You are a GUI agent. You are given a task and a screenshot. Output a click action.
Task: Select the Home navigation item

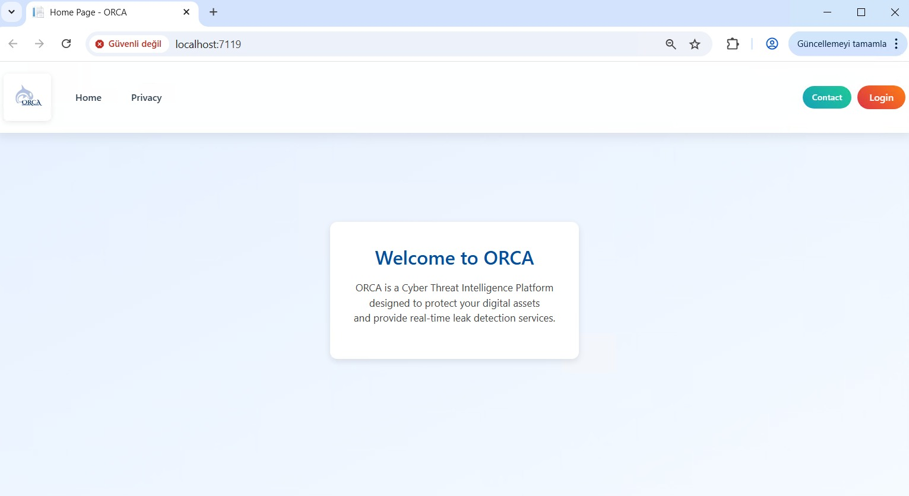point(88,97)
